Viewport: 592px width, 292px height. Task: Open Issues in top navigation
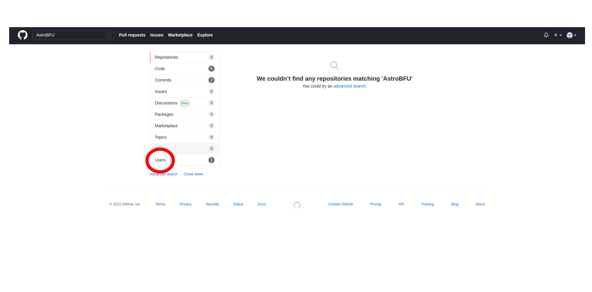[157, 35]
